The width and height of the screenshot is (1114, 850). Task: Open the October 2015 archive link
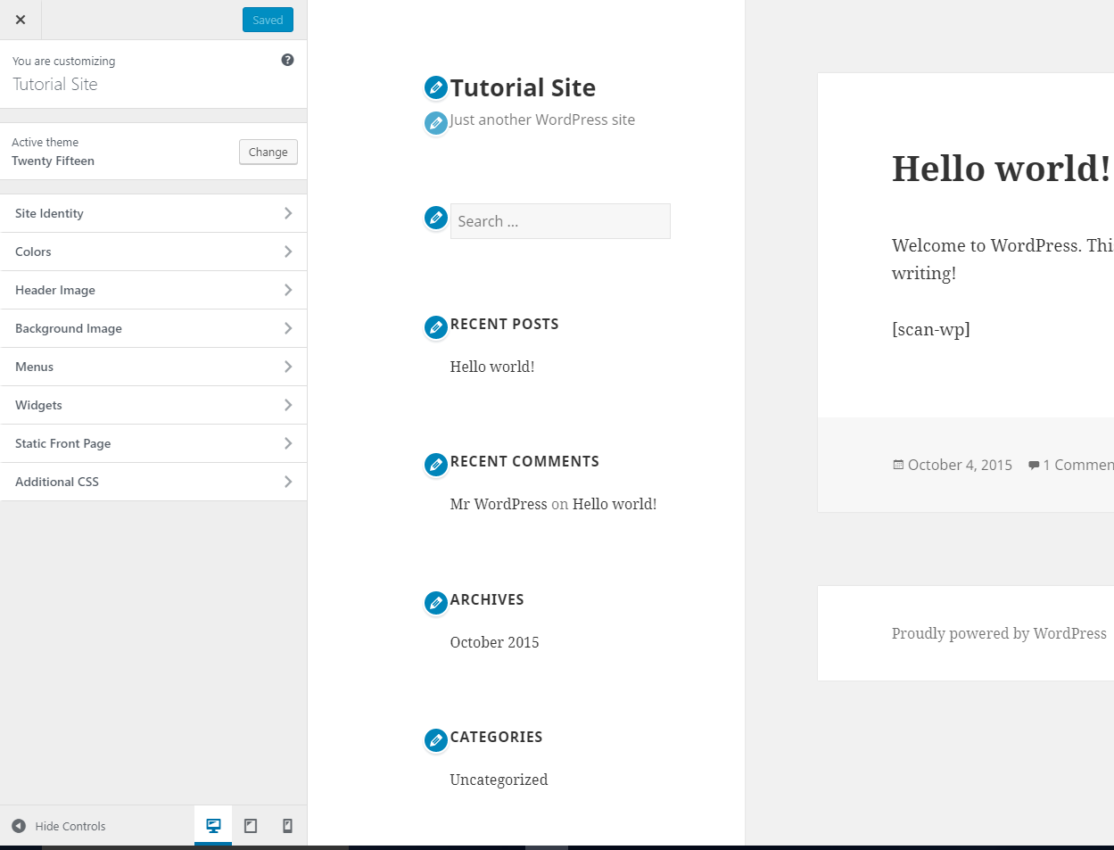[494, 642]
